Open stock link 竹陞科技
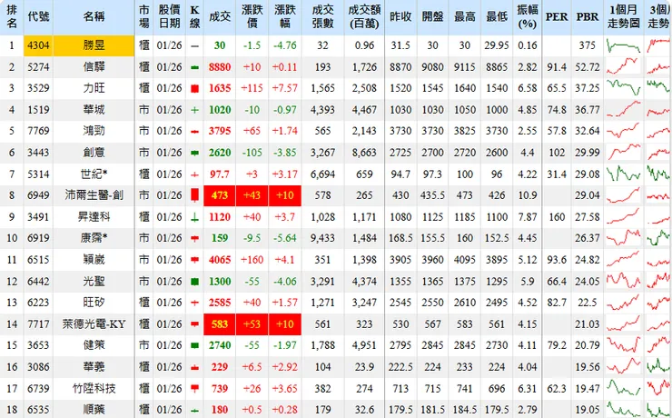The height and width of the screenshot is (418, 672). pos(94,388)
